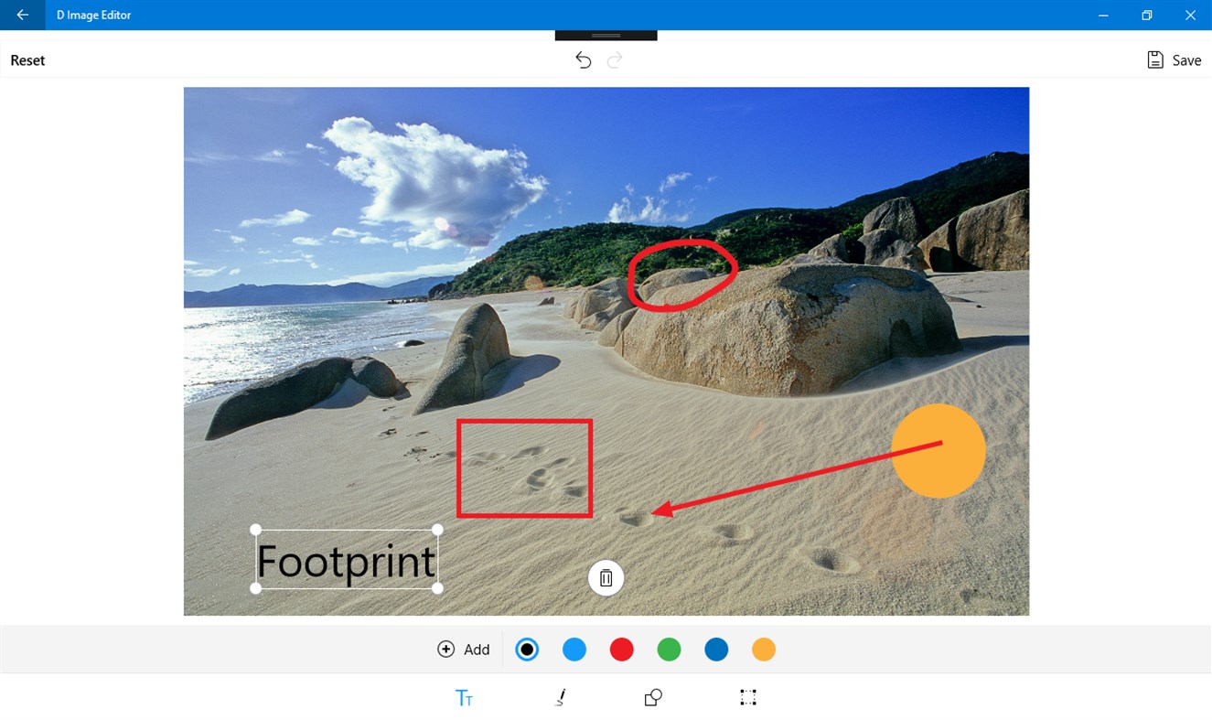The width and height of the screenshot is (1212, 720).
Task: Select the red drawing color
Action: click(621, 649)
